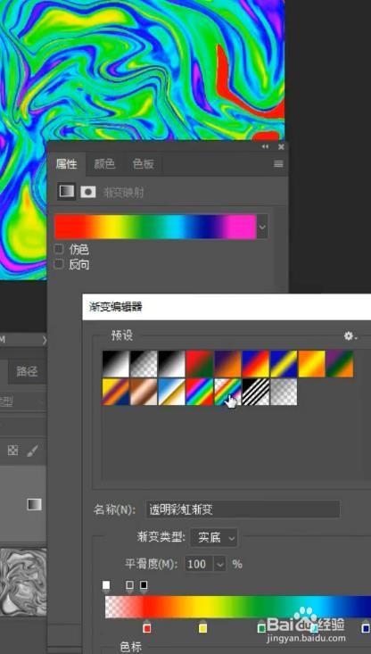Choose the copper gradient preset
Screen dimensions: 371x654
click(x=144, y=392)
